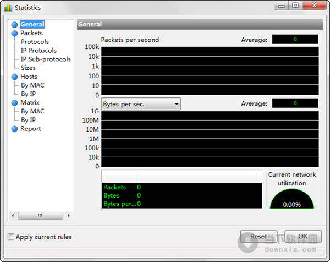Viewport: 330px width, 262px height.
Task: Click the Statistics bar chart title icon
Action: pos(8,8)
